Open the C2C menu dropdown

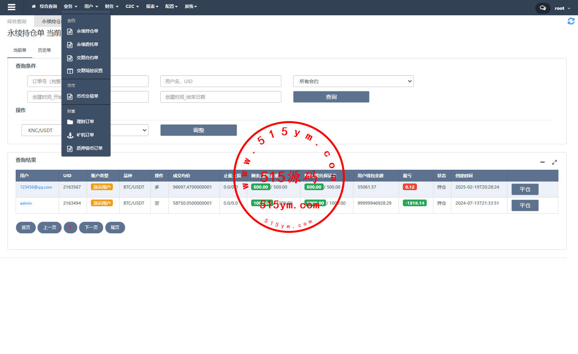132,7
